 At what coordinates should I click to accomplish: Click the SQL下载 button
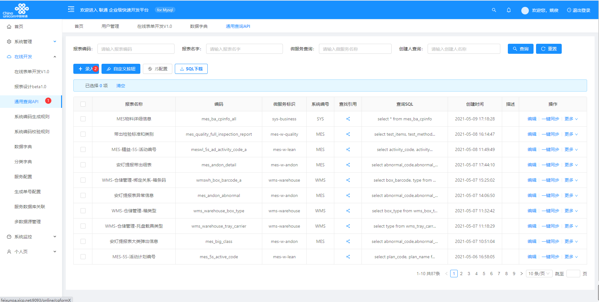(191, 69)
